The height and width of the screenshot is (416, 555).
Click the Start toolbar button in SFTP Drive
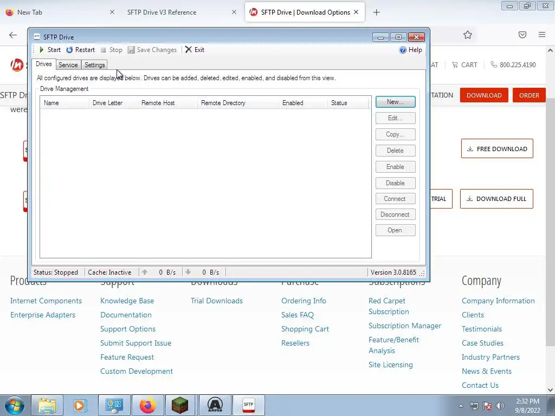(50, 50)
